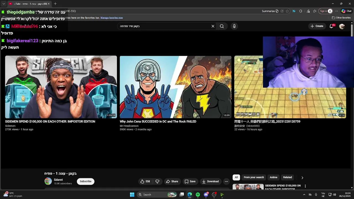The image size is (354, 199).
Task: Click chat username bigifakereal123 in overlay
Action: pos(22,41)
